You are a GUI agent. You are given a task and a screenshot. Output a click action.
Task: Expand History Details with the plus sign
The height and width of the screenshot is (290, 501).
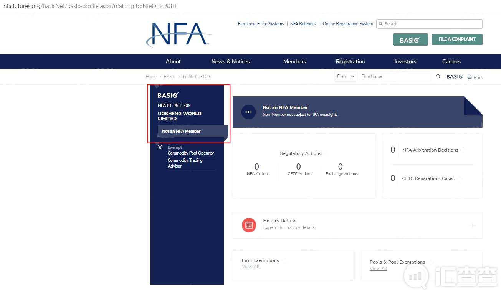[x=473, y=225]
